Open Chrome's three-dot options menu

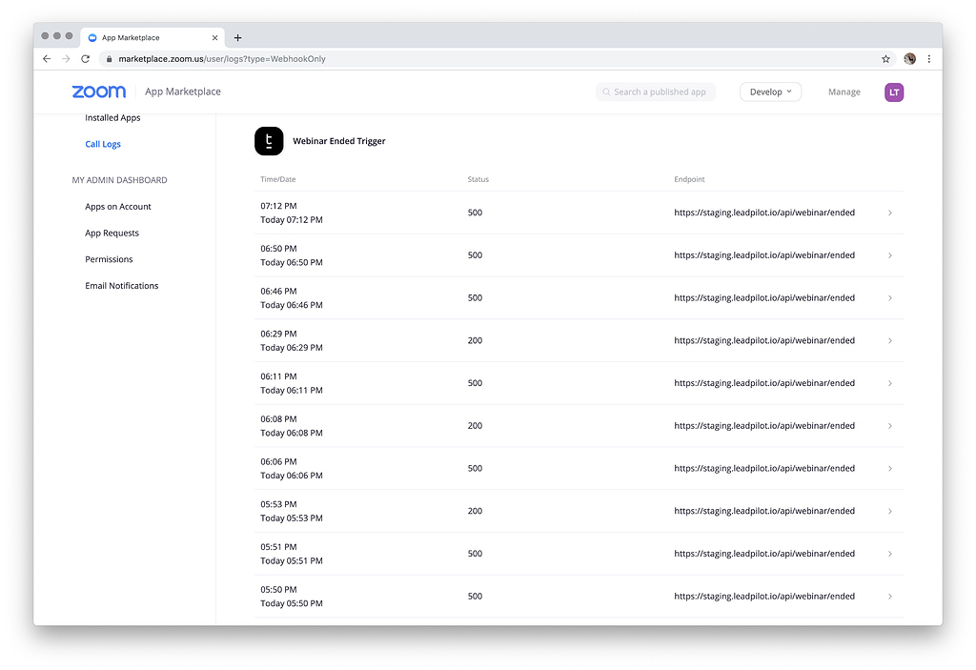point(929,58)
